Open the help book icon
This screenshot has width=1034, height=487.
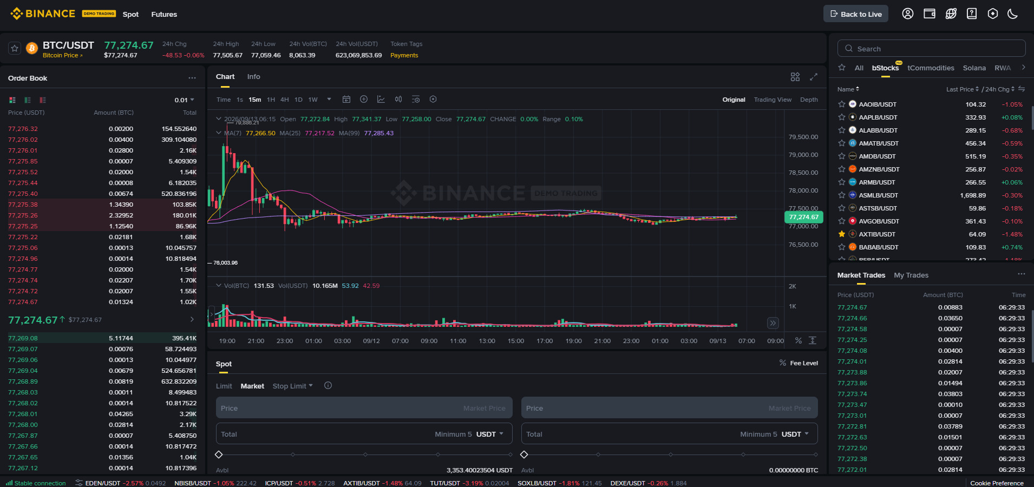[972, 14]
